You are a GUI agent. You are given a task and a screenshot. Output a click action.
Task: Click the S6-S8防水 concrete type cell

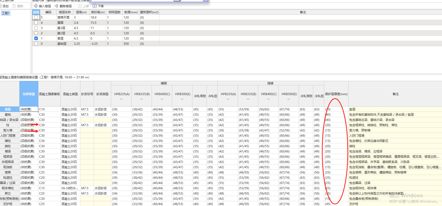point(70,188)
